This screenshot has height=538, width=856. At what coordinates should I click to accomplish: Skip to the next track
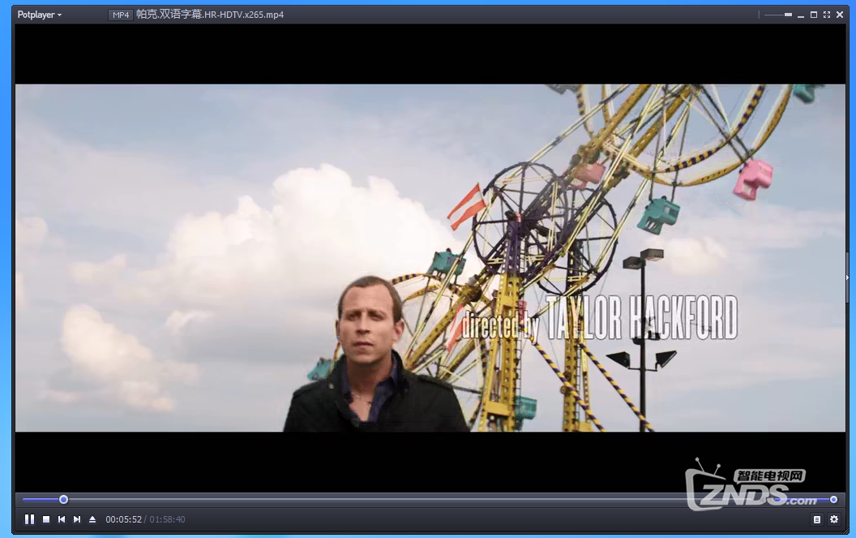77,519
